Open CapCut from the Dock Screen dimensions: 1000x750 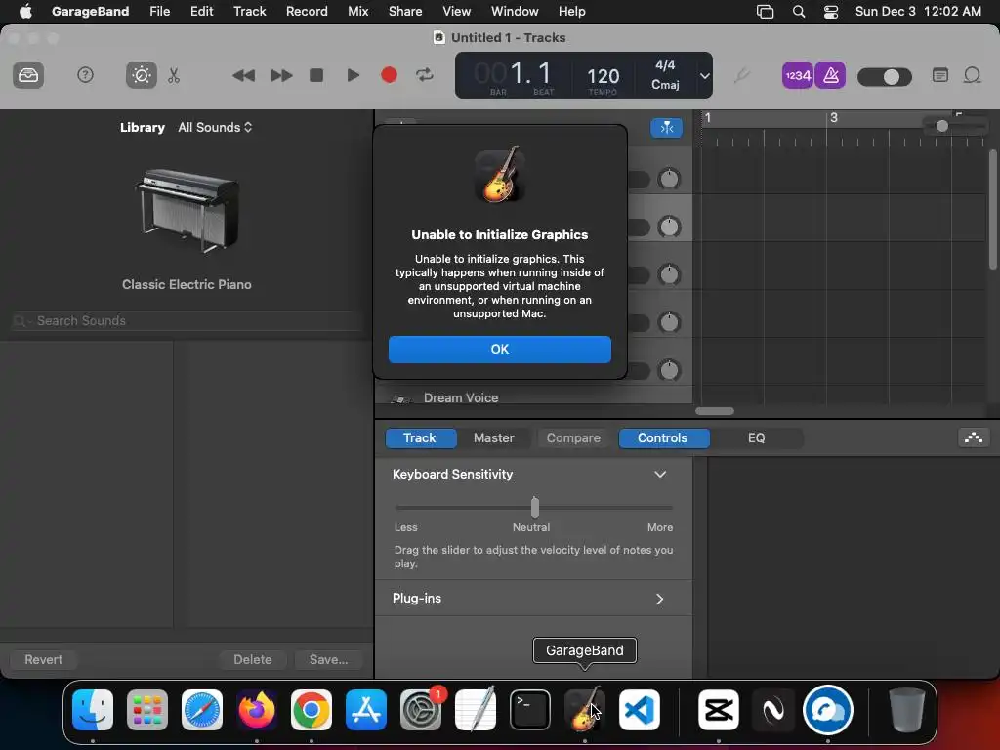point(719,710)
